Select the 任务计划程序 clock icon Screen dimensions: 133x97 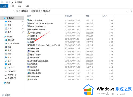coord(28,54)
